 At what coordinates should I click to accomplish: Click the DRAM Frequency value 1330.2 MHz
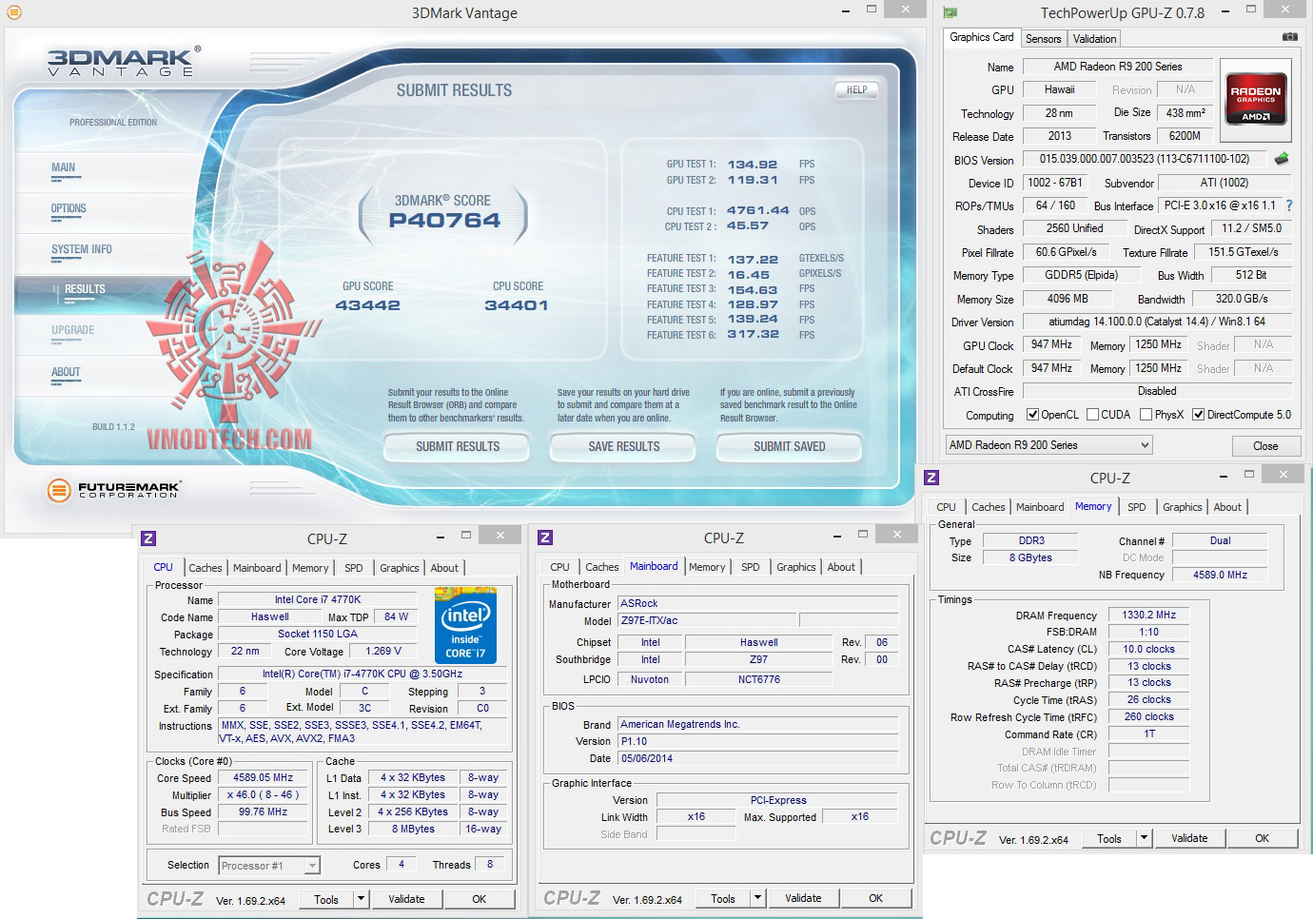tap(1148, 615)
